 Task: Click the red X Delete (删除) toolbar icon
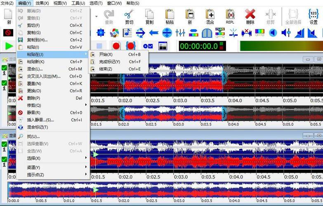click(x=250, y=16)
